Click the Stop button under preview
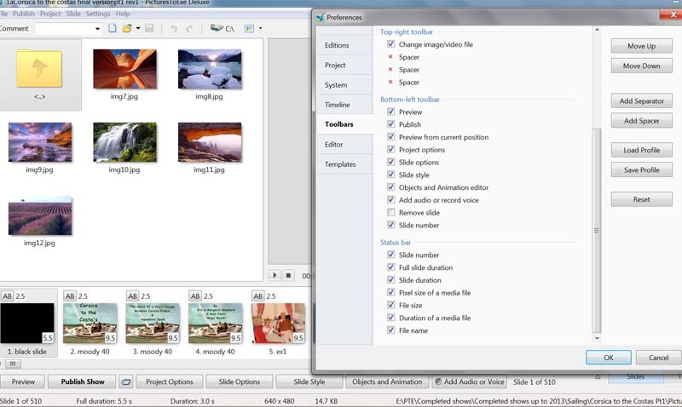Image resolution: width=682 pixels, height=407 pixels. (x=288, y=275)
